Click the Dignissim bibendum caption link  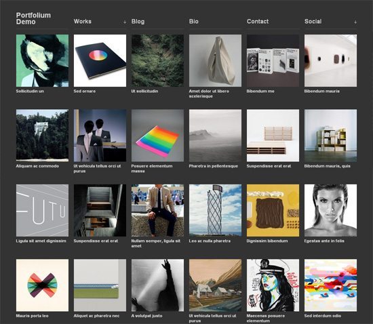(267, 241)
